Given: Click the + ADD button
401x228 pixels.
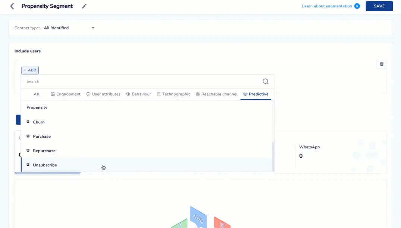Looking at the screenshot, I should point(30,70).
